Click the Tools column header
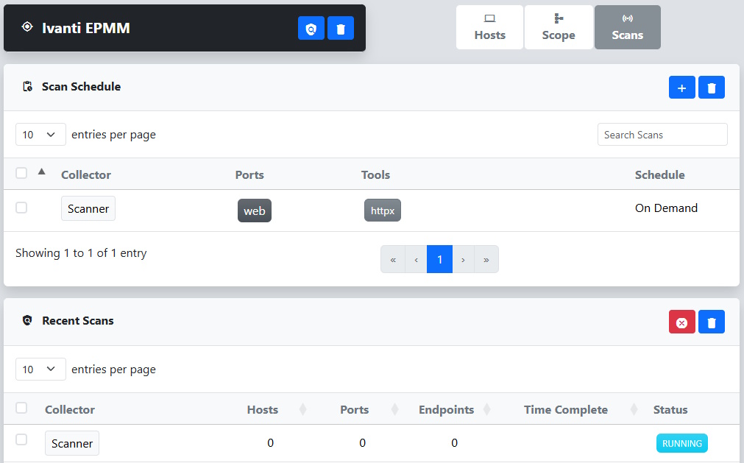The image size is (744, 463). (375, 175)
